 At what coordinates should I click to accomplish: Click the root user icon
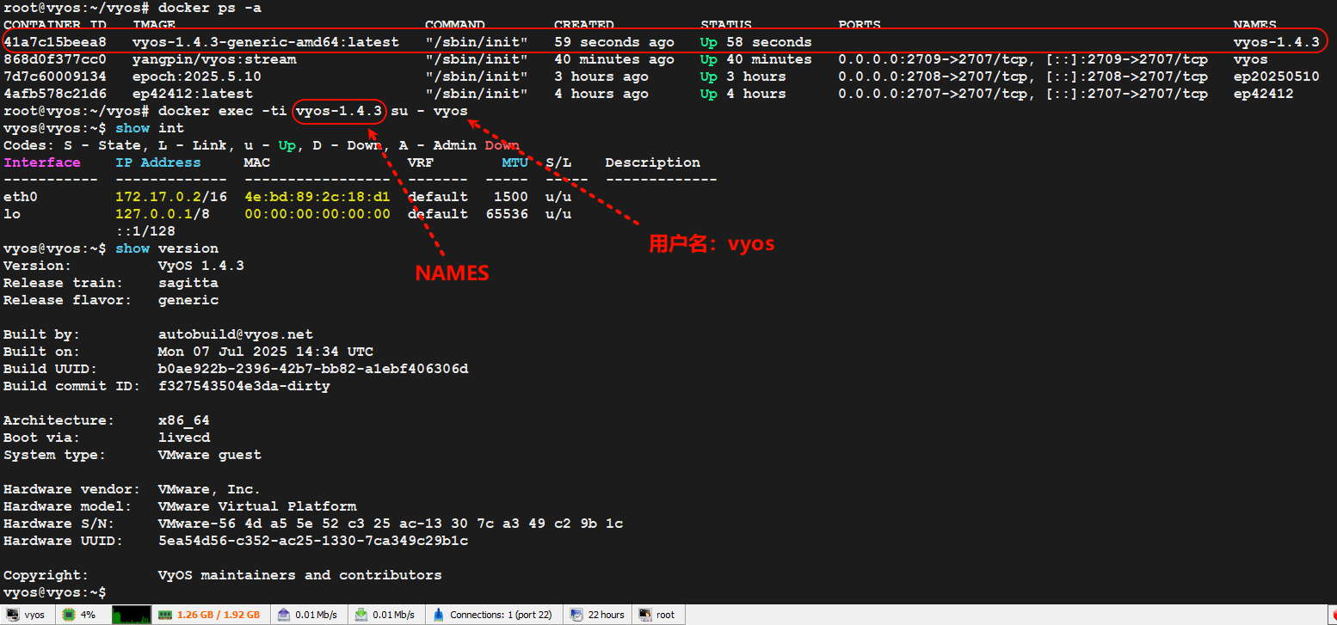[644, 615]
